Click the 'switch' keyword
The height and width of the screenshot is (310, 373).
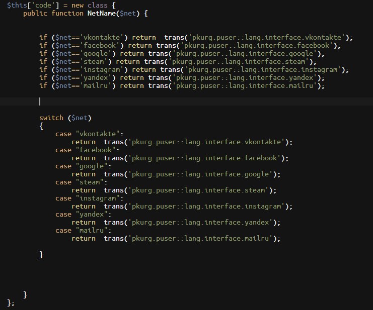(51, 118)
